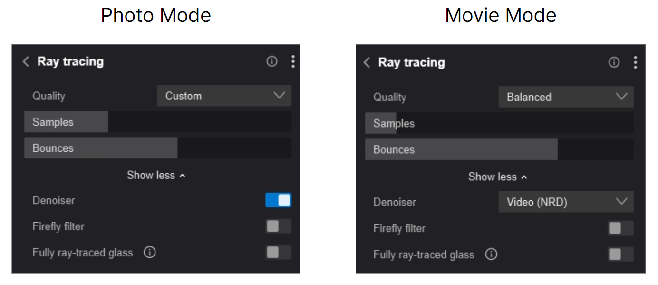
Task: Open the Quality dropdown showing Balanced
Action: [x=566, y=97]
